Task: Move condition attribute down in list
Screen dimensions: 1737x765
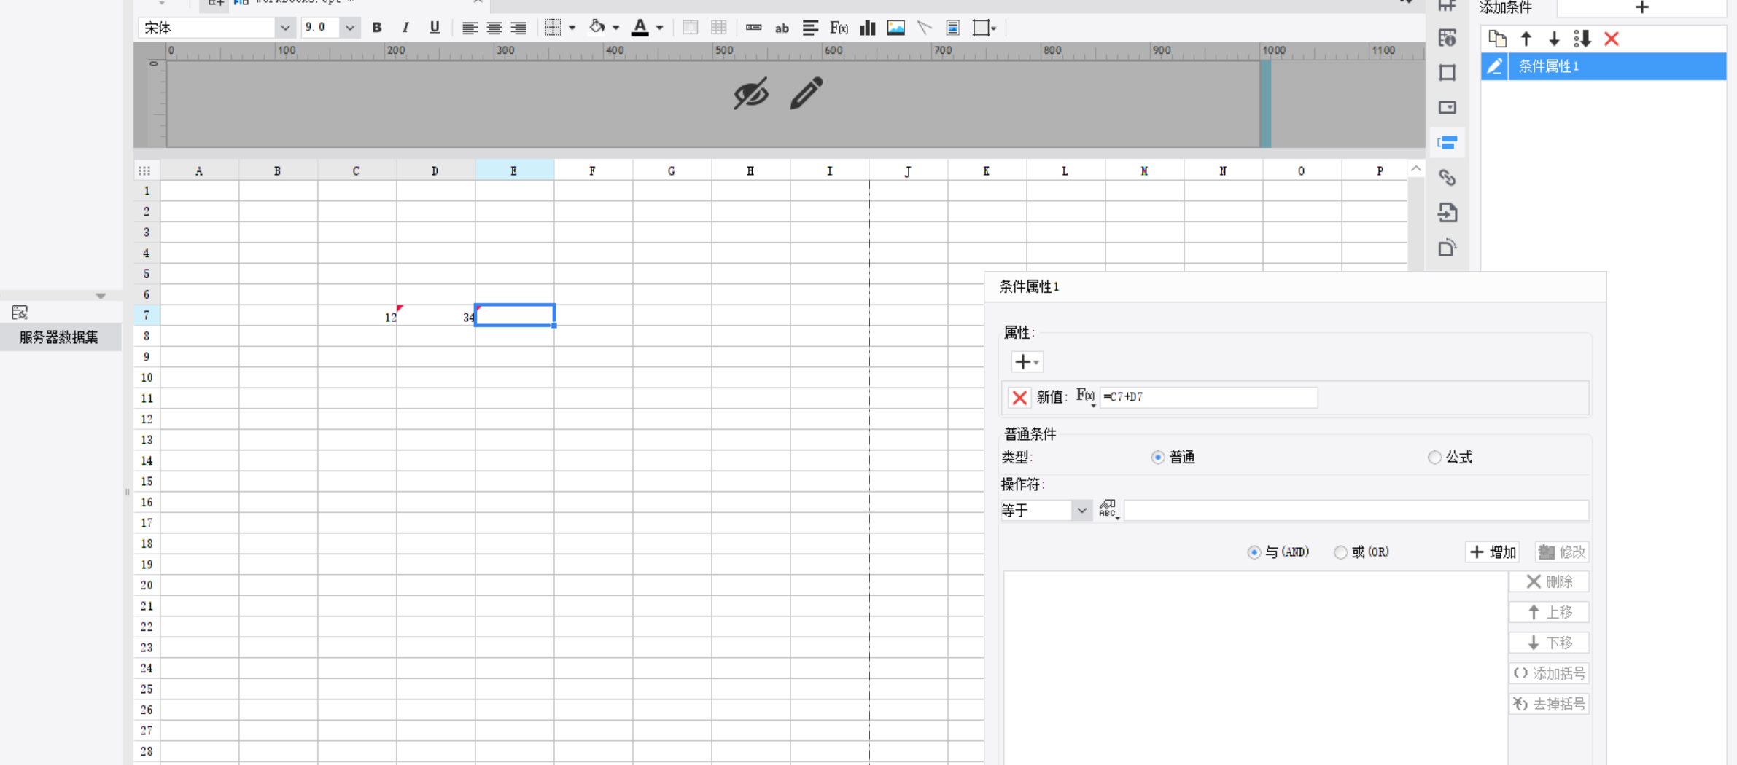Action: [x=1554, y=39]
